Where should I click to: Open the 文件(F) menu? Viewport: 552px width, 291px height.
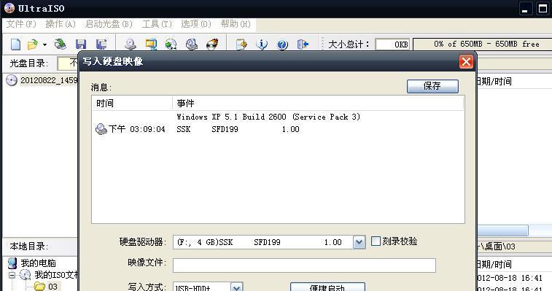coord(21,24)
